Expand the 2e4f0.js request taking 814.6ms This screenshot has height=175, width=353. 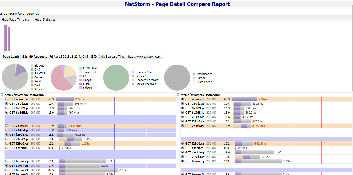click(183, 126)
